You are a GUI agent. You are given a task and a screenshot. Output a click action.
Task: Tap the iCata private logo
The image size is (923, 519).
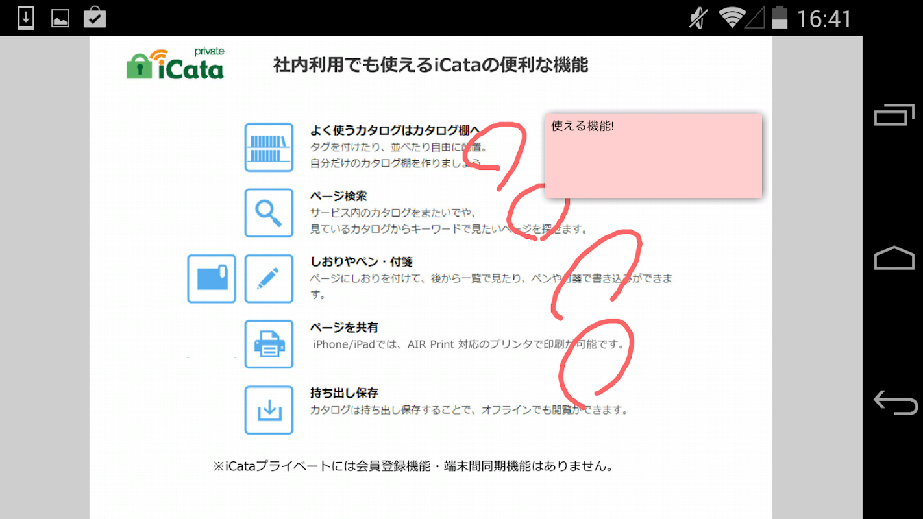(175, 64)
